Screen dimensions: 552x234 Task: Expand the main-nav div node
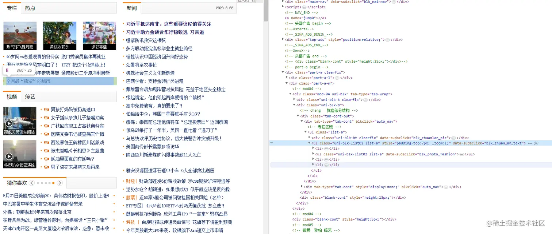point(283,2)
